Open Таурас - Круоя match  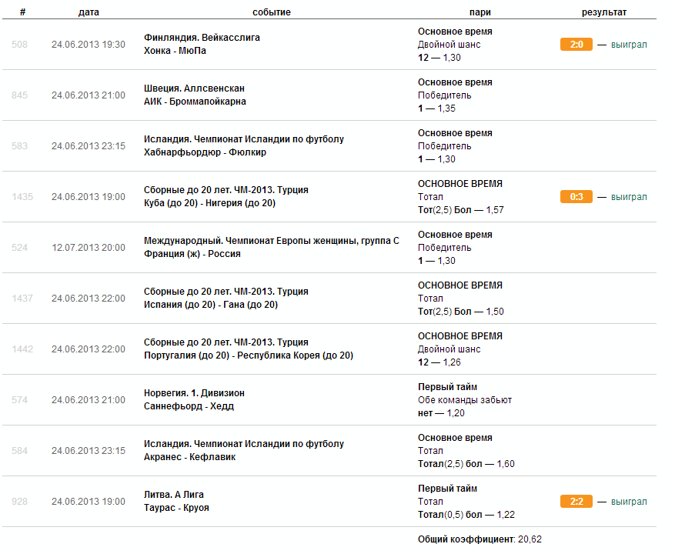pos(176,508)
